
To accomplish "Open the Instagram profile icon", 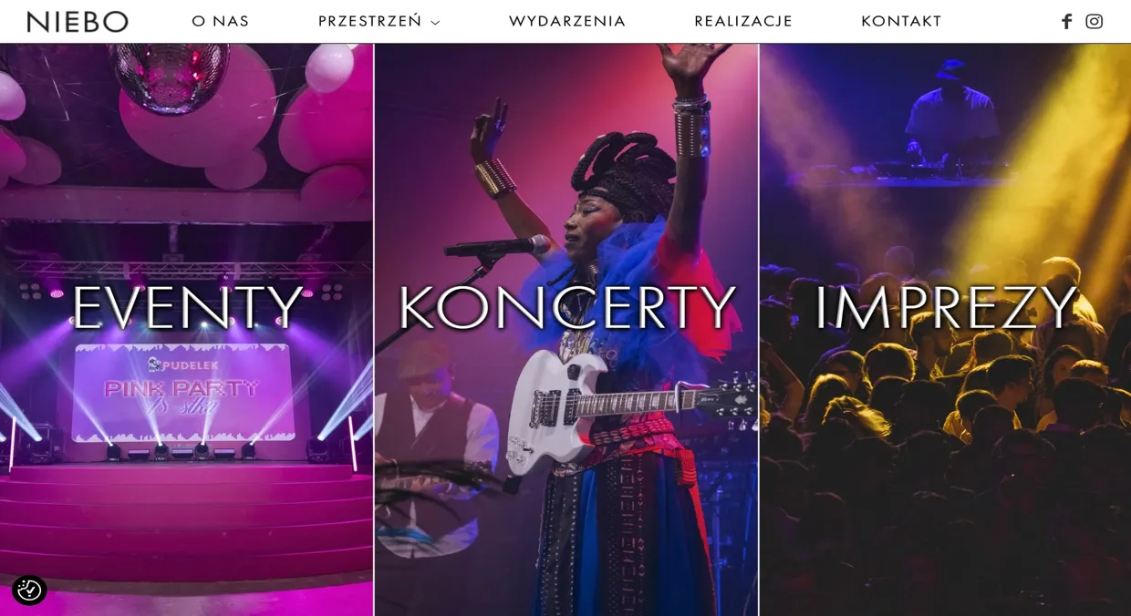I will 1095,21.
